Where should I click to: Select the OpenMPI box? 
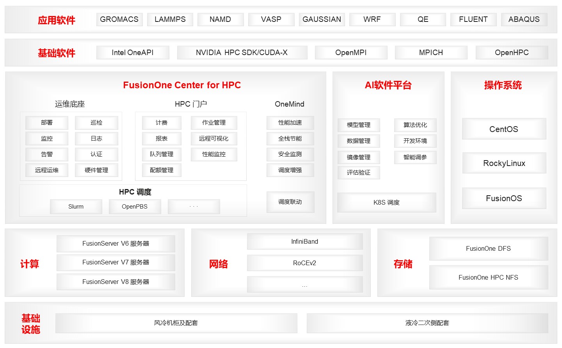click(351, 52)
